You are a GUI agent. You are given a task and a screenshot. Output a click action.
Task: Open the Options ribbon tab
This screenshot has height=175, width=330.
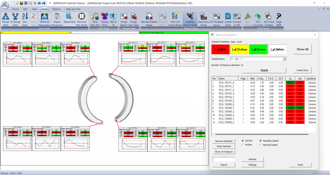tap(56, 9)
